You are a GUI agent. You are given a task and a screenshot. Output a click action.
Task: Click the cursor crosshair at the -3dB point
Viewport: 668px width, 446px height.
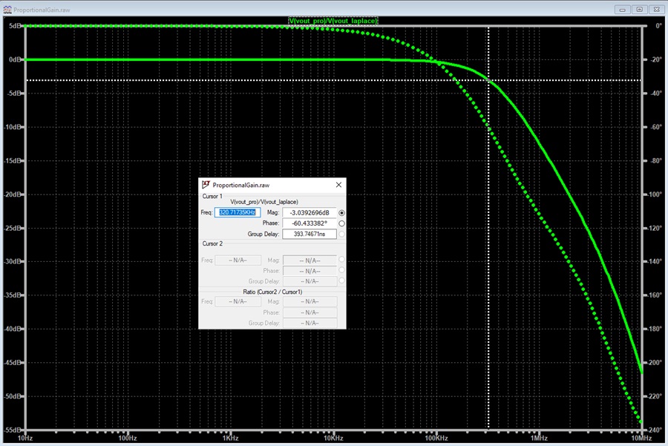[x=488, y=80]
